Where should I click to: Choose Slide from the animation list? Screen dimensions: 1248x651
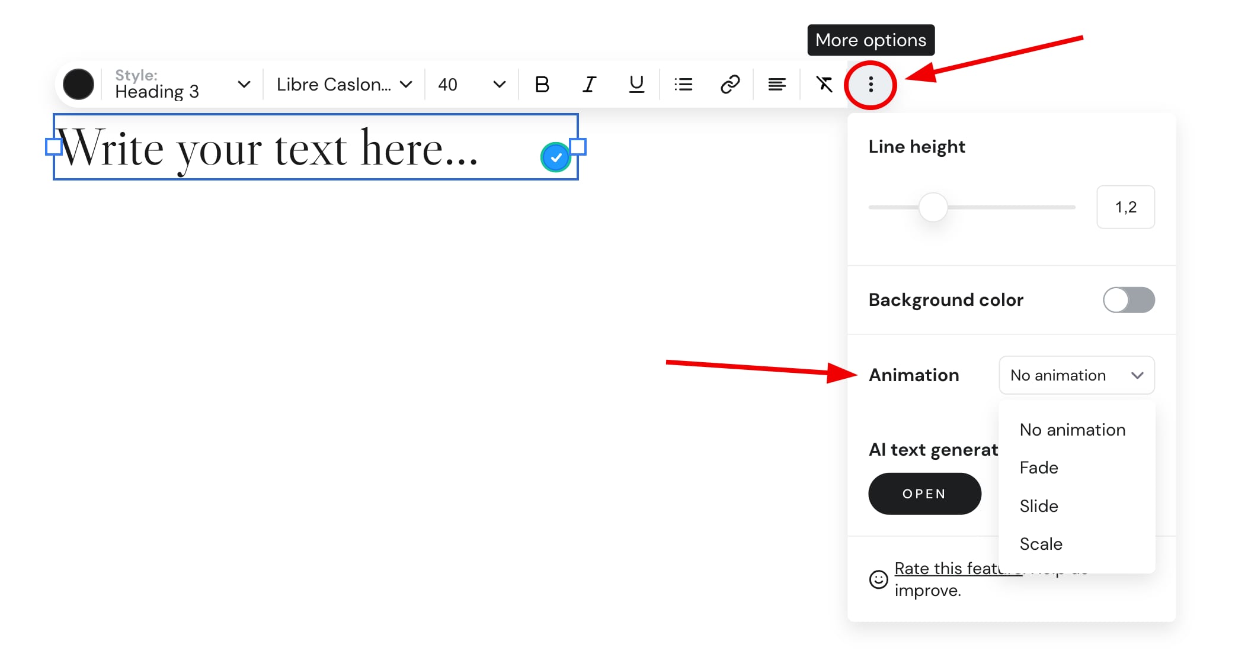pyautogui.click(x=1038, y=506)
